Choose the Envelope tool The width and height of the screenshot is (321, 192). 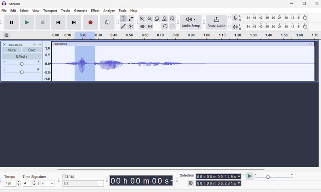pos(131,19)
